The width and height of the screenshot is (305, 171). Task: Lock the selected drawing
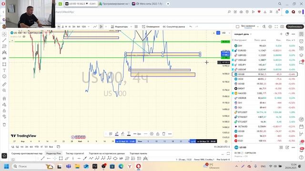[158, 134]
